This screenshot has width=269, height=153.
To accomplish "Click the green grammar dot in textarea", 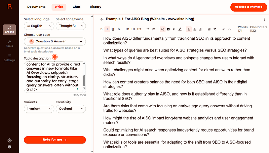I will [78, 89].
